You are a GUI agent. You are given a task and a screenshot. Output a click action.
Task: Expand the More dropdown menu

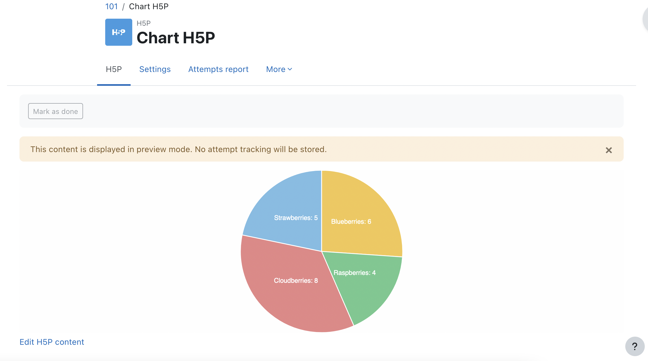pyautogui.click(x=279, y=69)
